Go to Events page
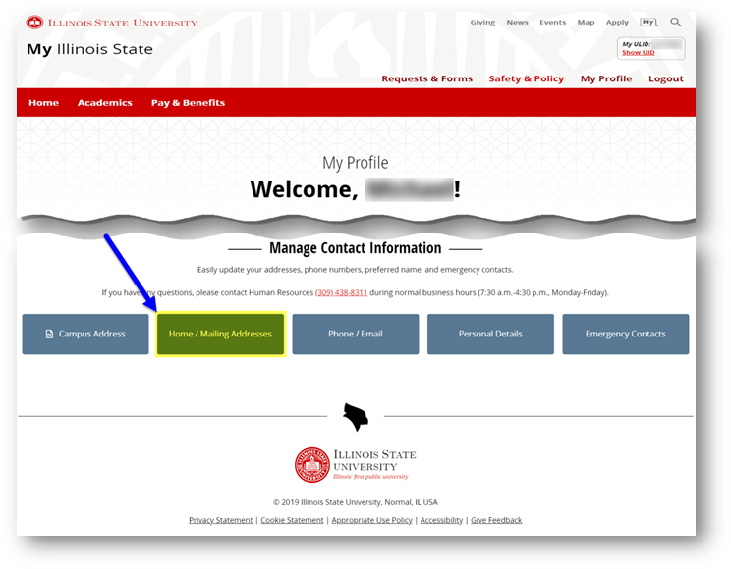This screenshot has width=731, height=569. tap(552, 22)
